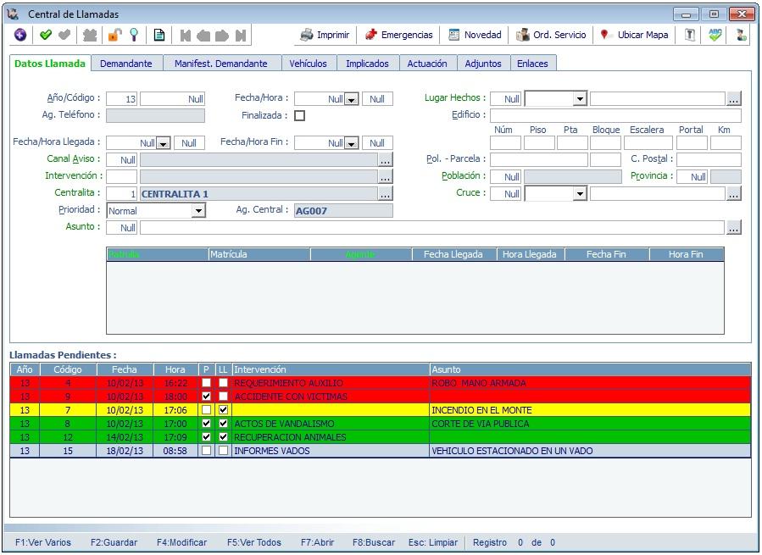762x555 pixels.
Task: Click Esc: Limpiar in status bar
Action: click(x=433, y=542)
